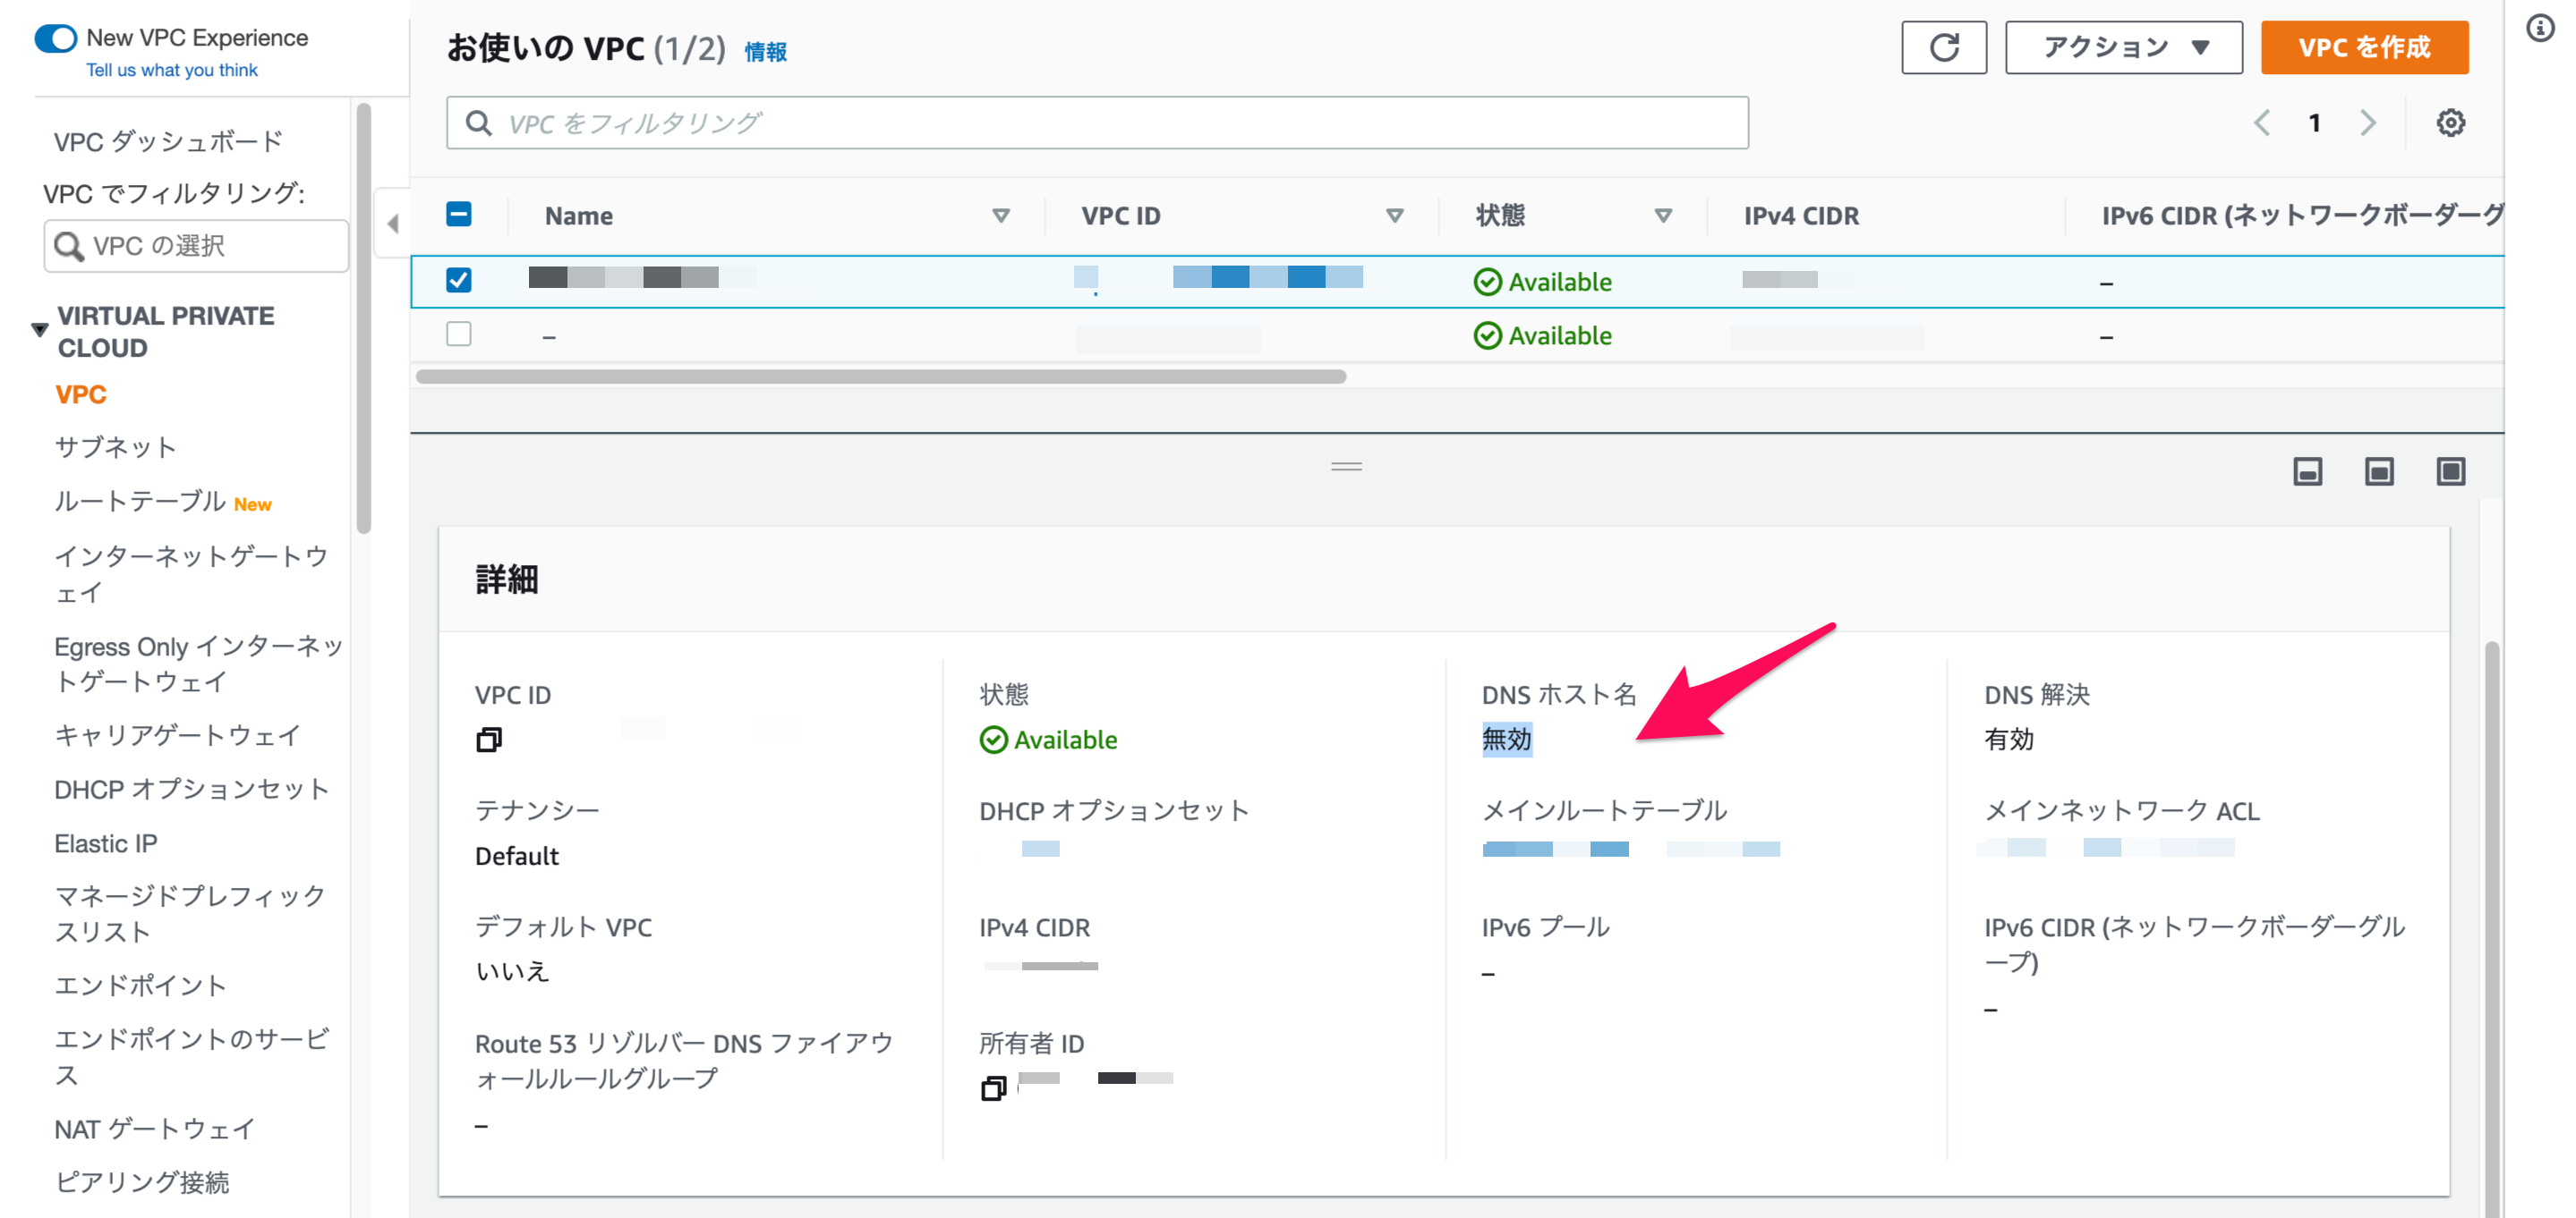Open the info panel icon at top right

[2540, 28]
